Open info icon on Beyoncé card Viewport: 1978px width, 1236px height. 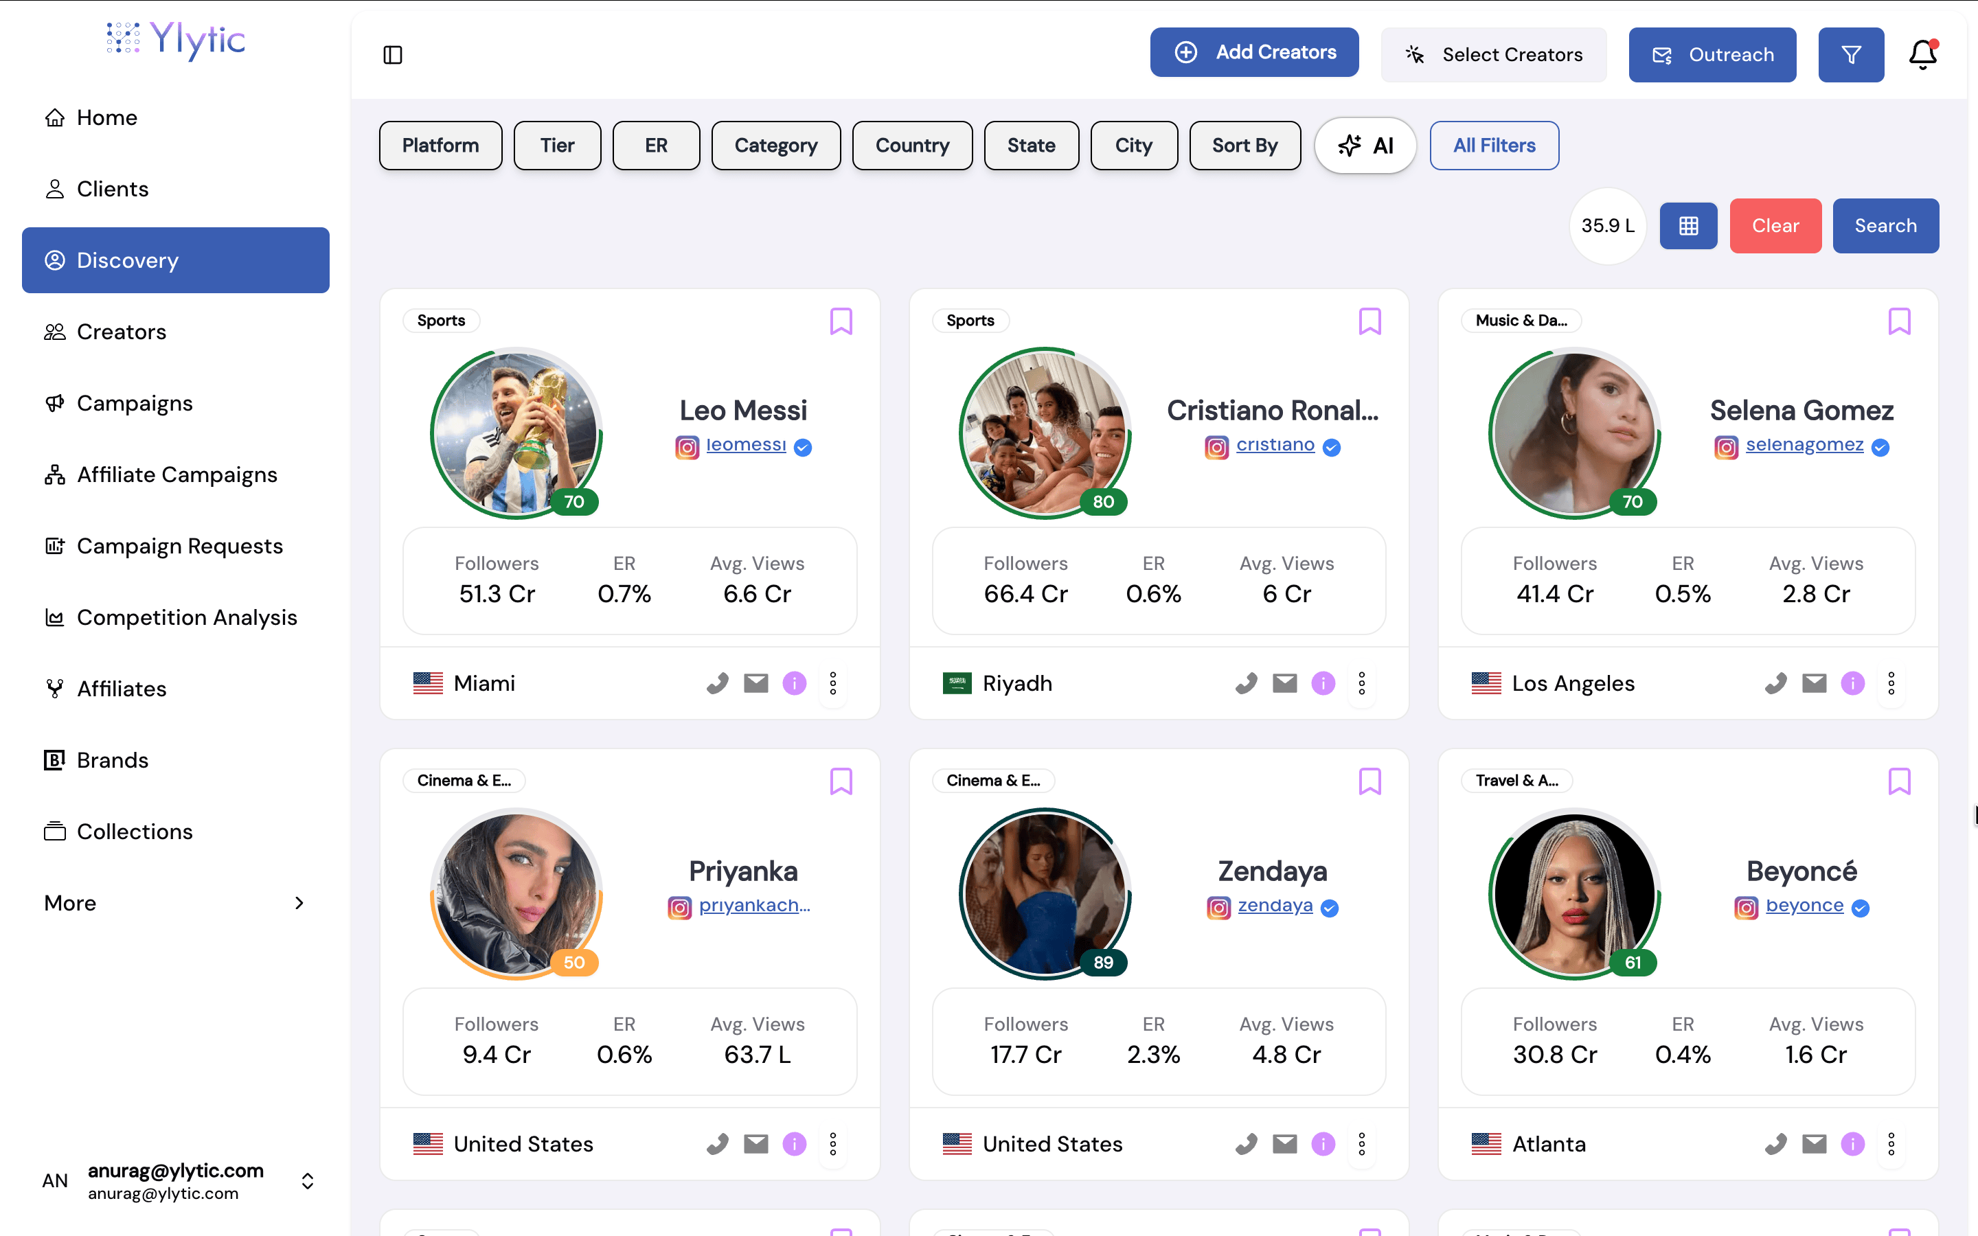(1853, 1143)
